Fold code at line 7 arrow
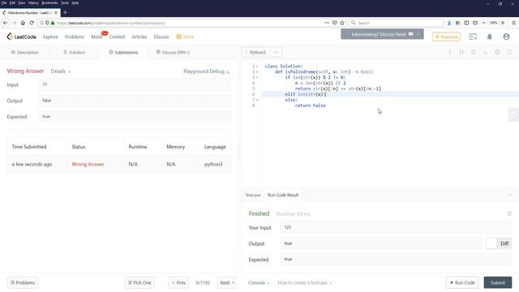The height and width of the screenshot is (292, 519). click(x=257, y=100)
